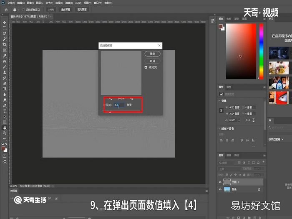Select the Brush tool
Viewport: 292px width, 219px height.
(5, 67)
